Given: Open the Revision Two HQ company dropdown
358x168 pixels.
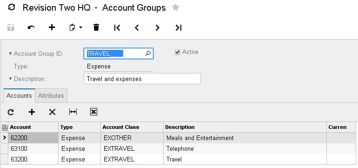Looking at the screenshot, I should pyautogui.click(x=96, y=8).
